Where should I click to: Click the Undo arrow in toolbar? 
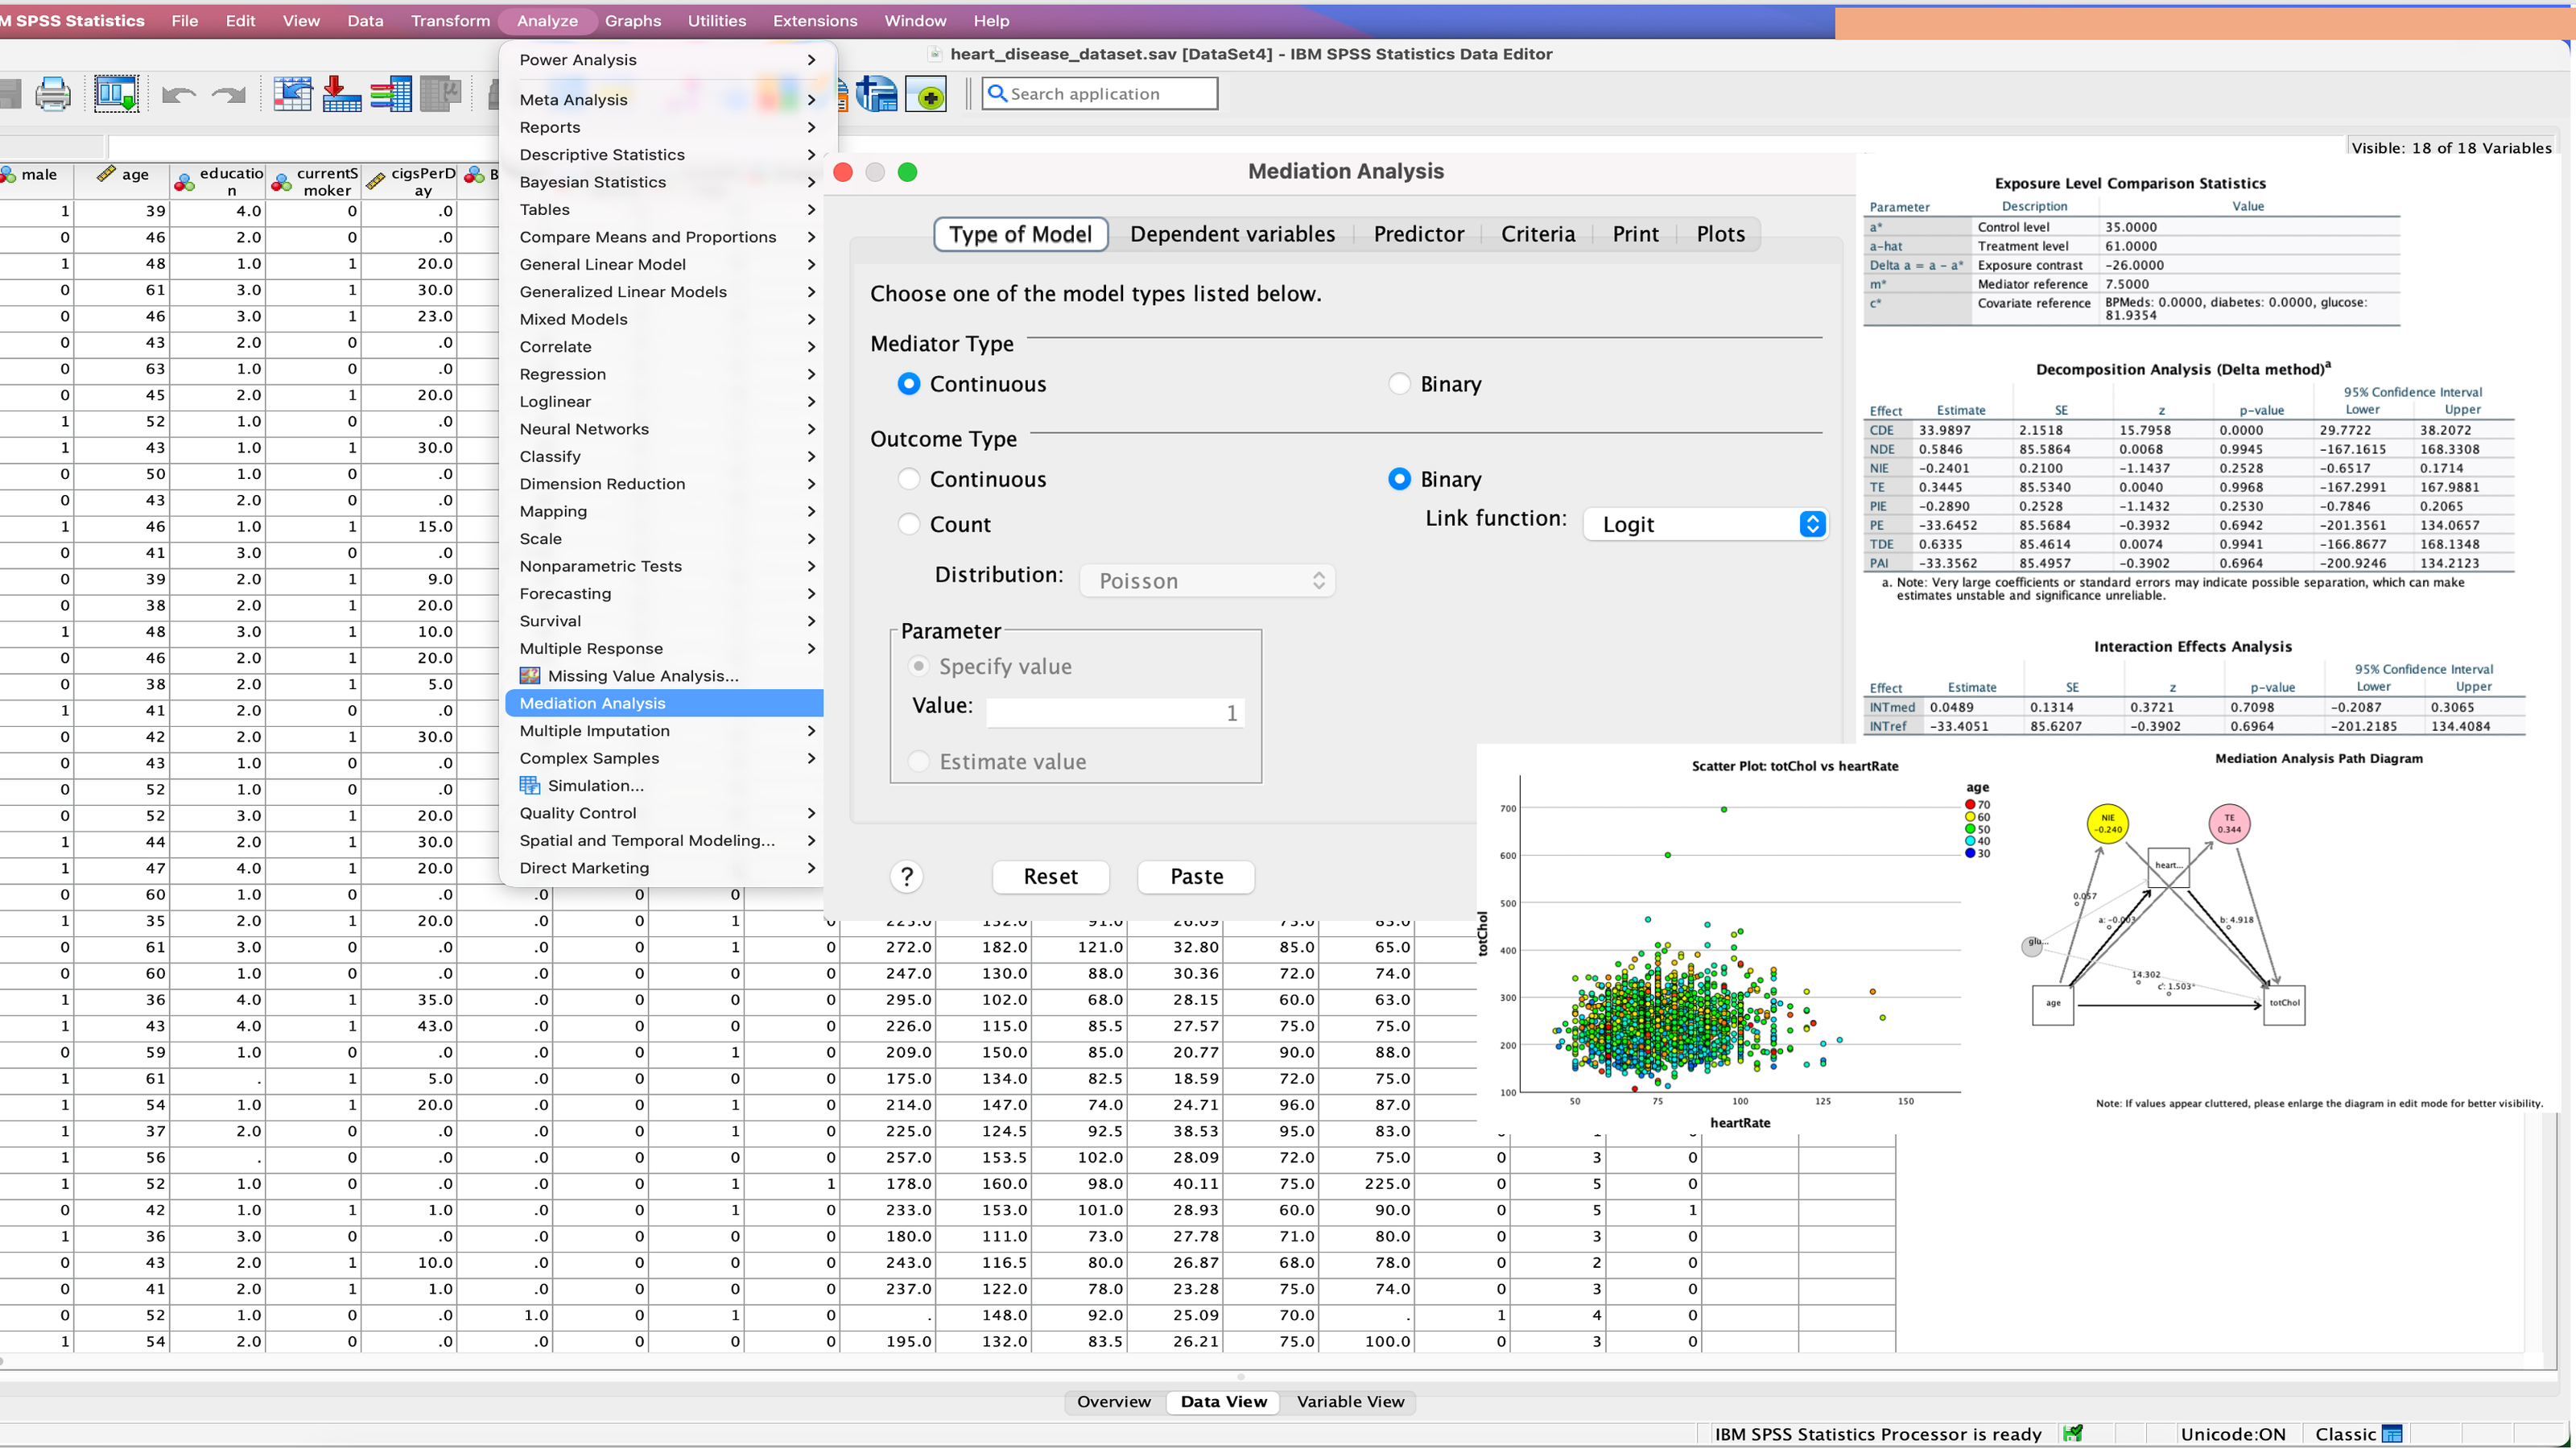(x=178, y=95)
